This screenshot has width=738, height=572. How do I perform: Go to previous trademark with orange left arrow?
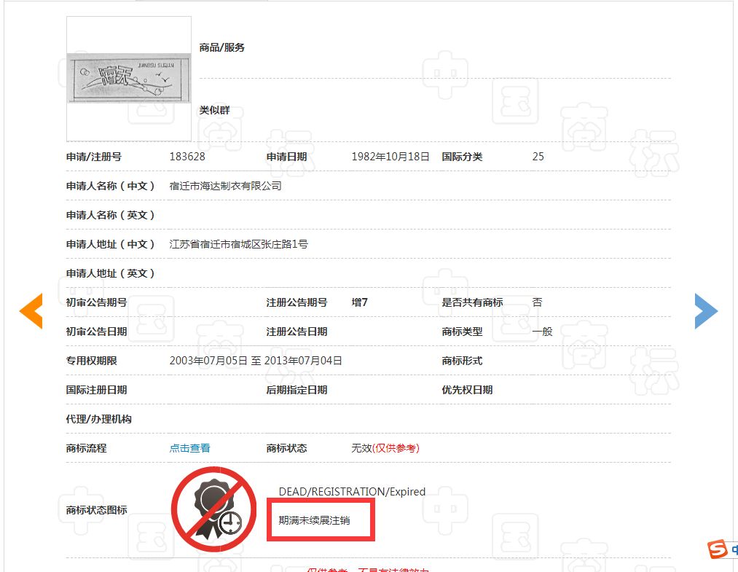point(31,310)
